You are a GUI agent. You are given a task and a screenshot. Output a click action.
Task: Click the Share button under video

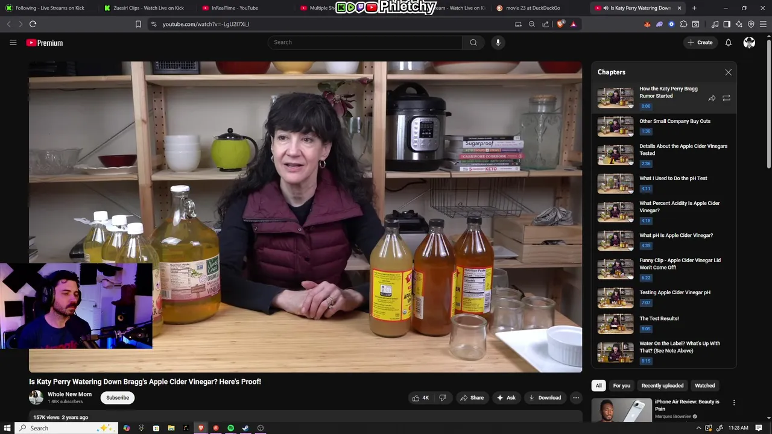click(472, 398)
